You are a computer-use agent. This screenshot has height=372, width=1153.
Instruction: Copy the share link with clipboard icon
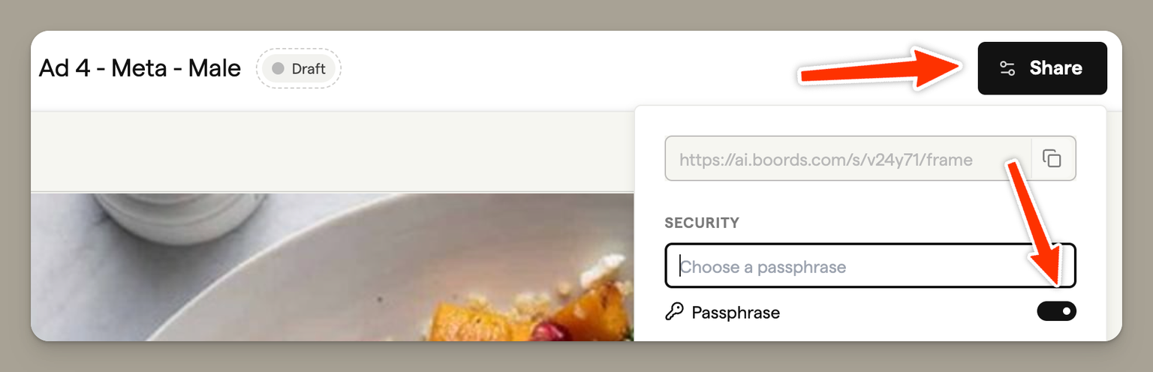pos(1053,158)
